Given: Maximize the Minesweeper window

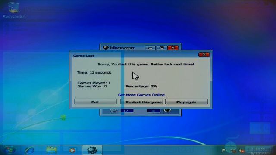Looking at the screenshot, I should point(162,48).
